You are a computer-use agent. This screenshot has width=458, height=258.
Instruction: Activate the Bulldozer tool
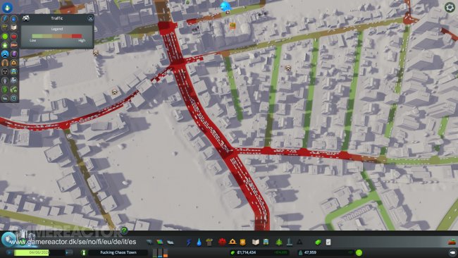coord(452,242)
